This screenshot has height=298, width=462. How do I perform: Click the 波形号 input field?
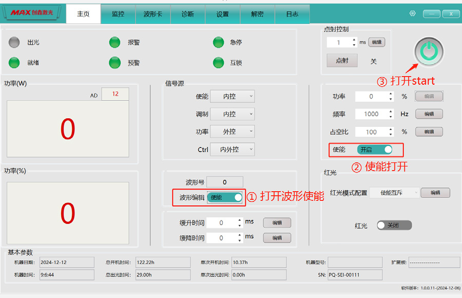(x=225, y=182)
